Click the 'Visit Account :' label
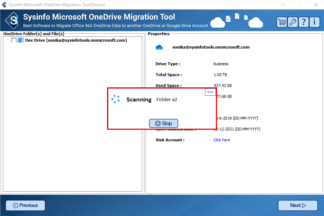Image resolution: width=324 pixels, height=216 pixels. point(170,140)
